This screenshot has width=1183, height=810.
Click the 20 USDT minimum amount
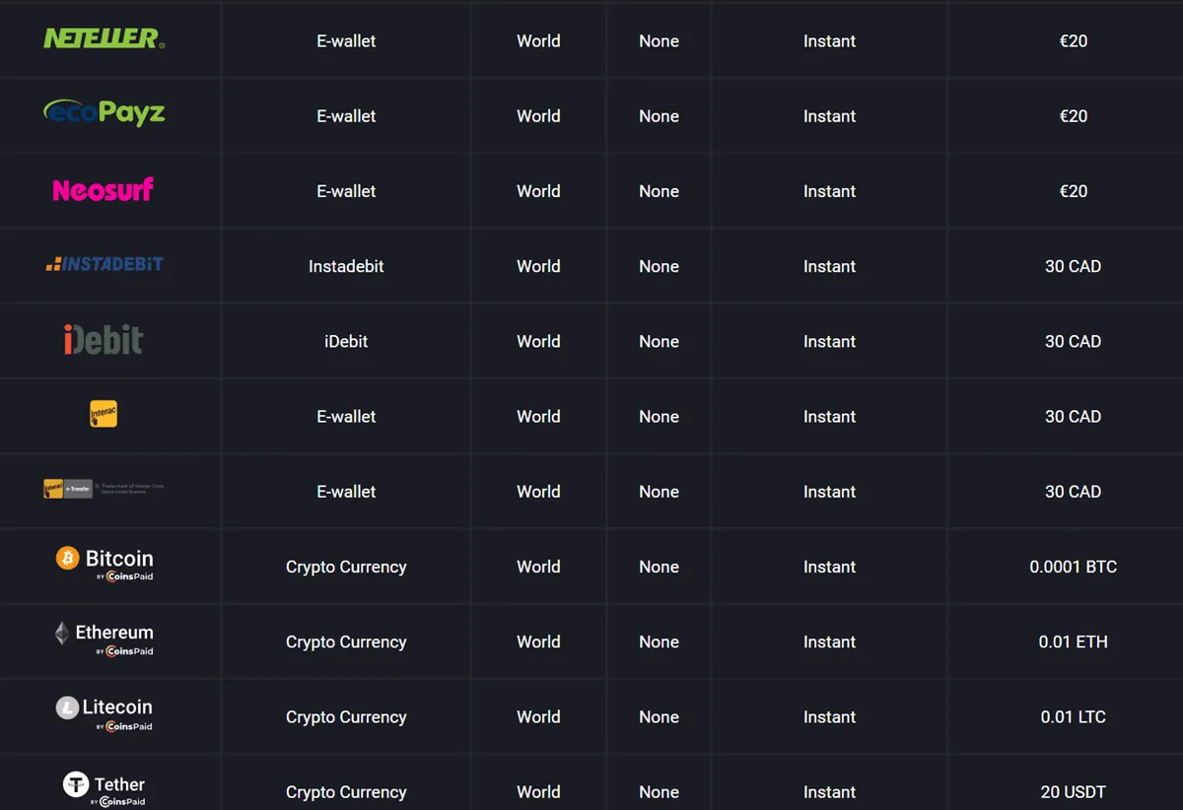pyautogui.click(x=1073, y=791)
